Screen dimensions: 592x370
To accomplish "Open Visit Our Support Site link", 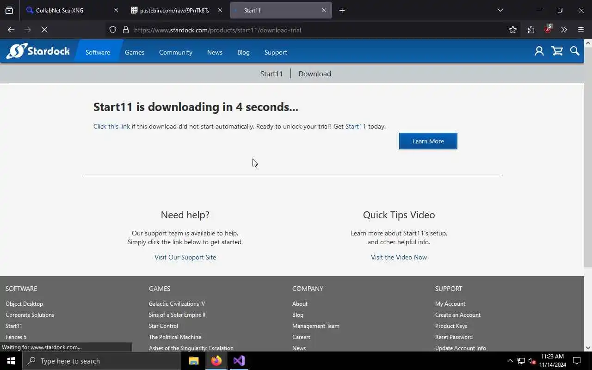I will tap(185, 257).
